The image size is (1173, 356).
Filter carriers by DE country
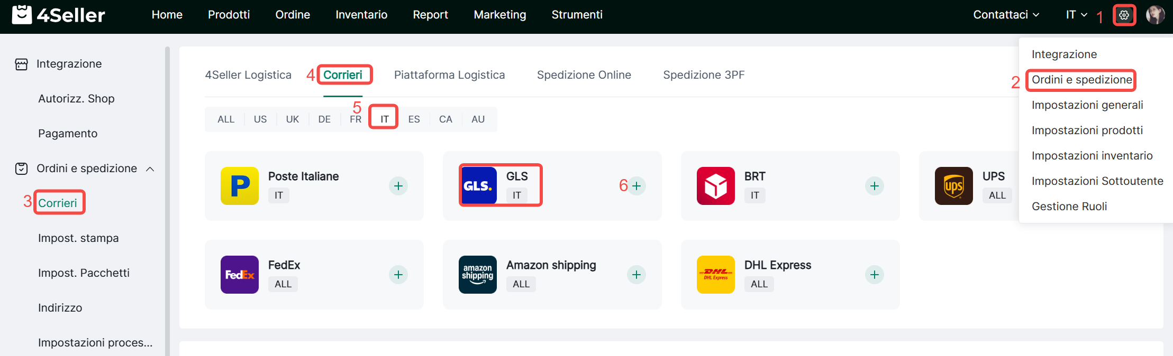click(x=324, y=119)
